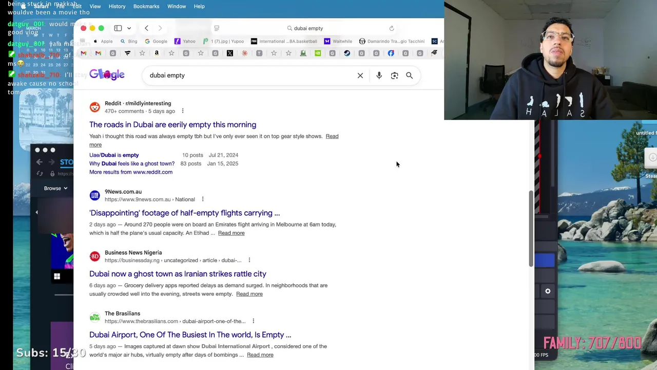Viewport: 657px width, 370px height.
Task: Switch to the Amazon tab
Action: click(x=157, y=53)
